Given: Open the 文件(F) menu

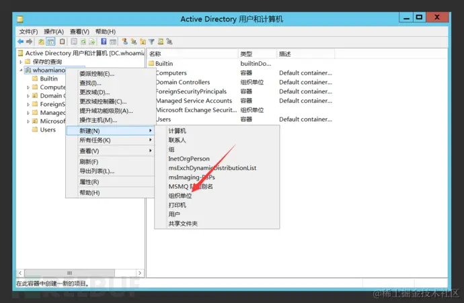Looking at the screenshot, I should [x=28, y=32].
